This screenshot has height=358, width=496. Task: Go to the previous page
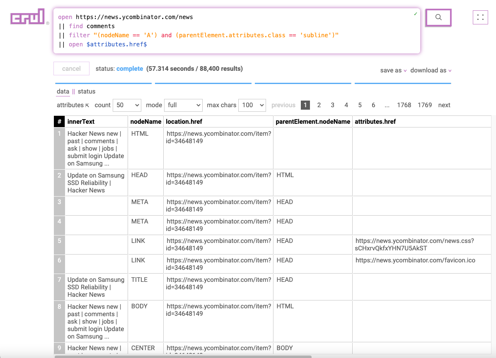[x=283, y=105]
